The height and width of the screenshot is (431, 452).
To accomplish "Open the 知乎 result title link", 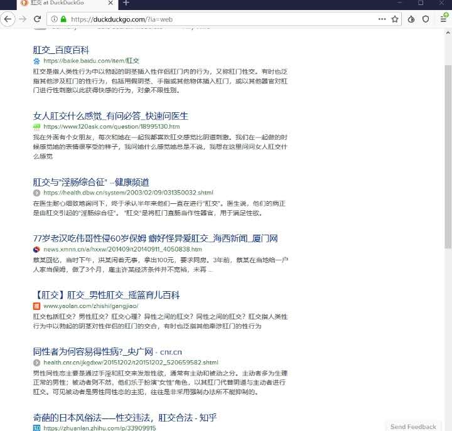I will (x=125, y=417).
